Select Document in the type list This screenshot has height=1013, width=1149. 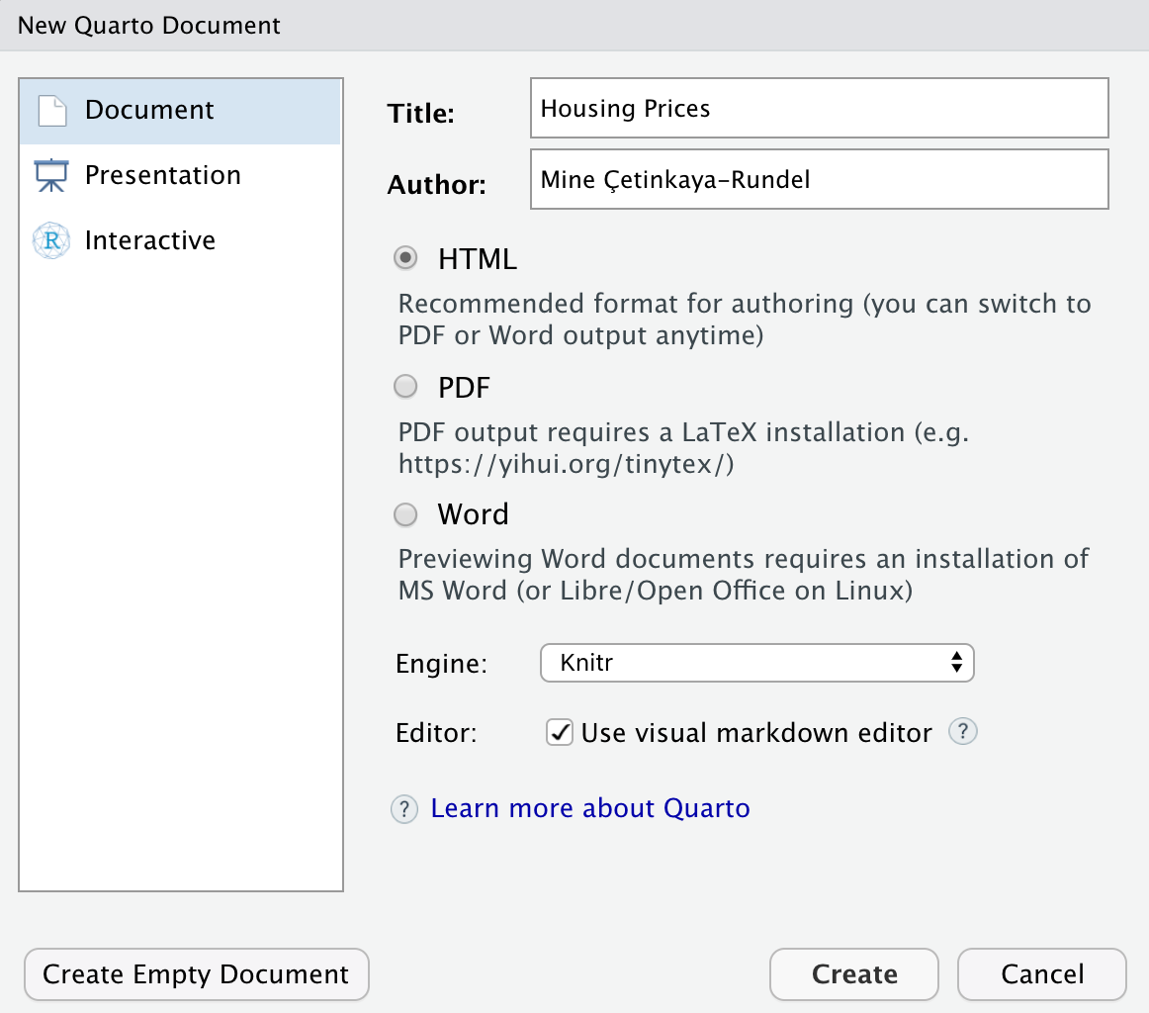click(x=149, y=109)
